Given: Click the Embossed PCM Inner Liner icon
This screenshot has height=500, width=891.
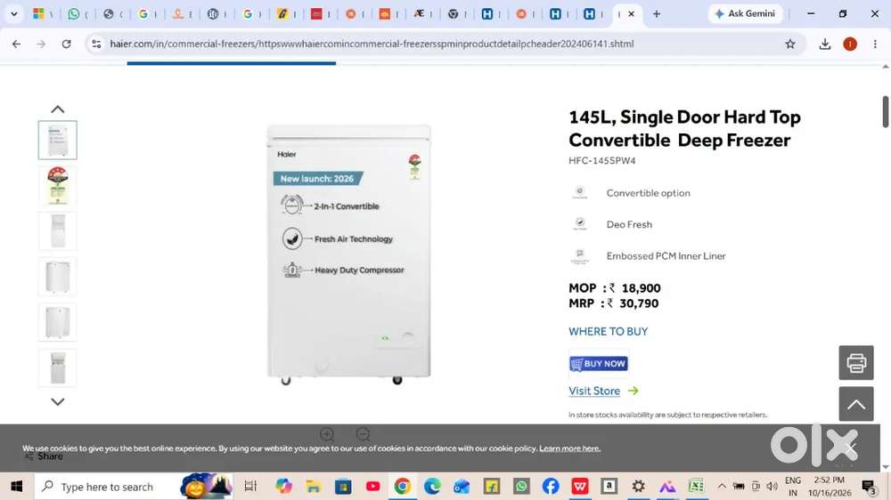Looking at the screenshot, I should [x=580, y=256].
